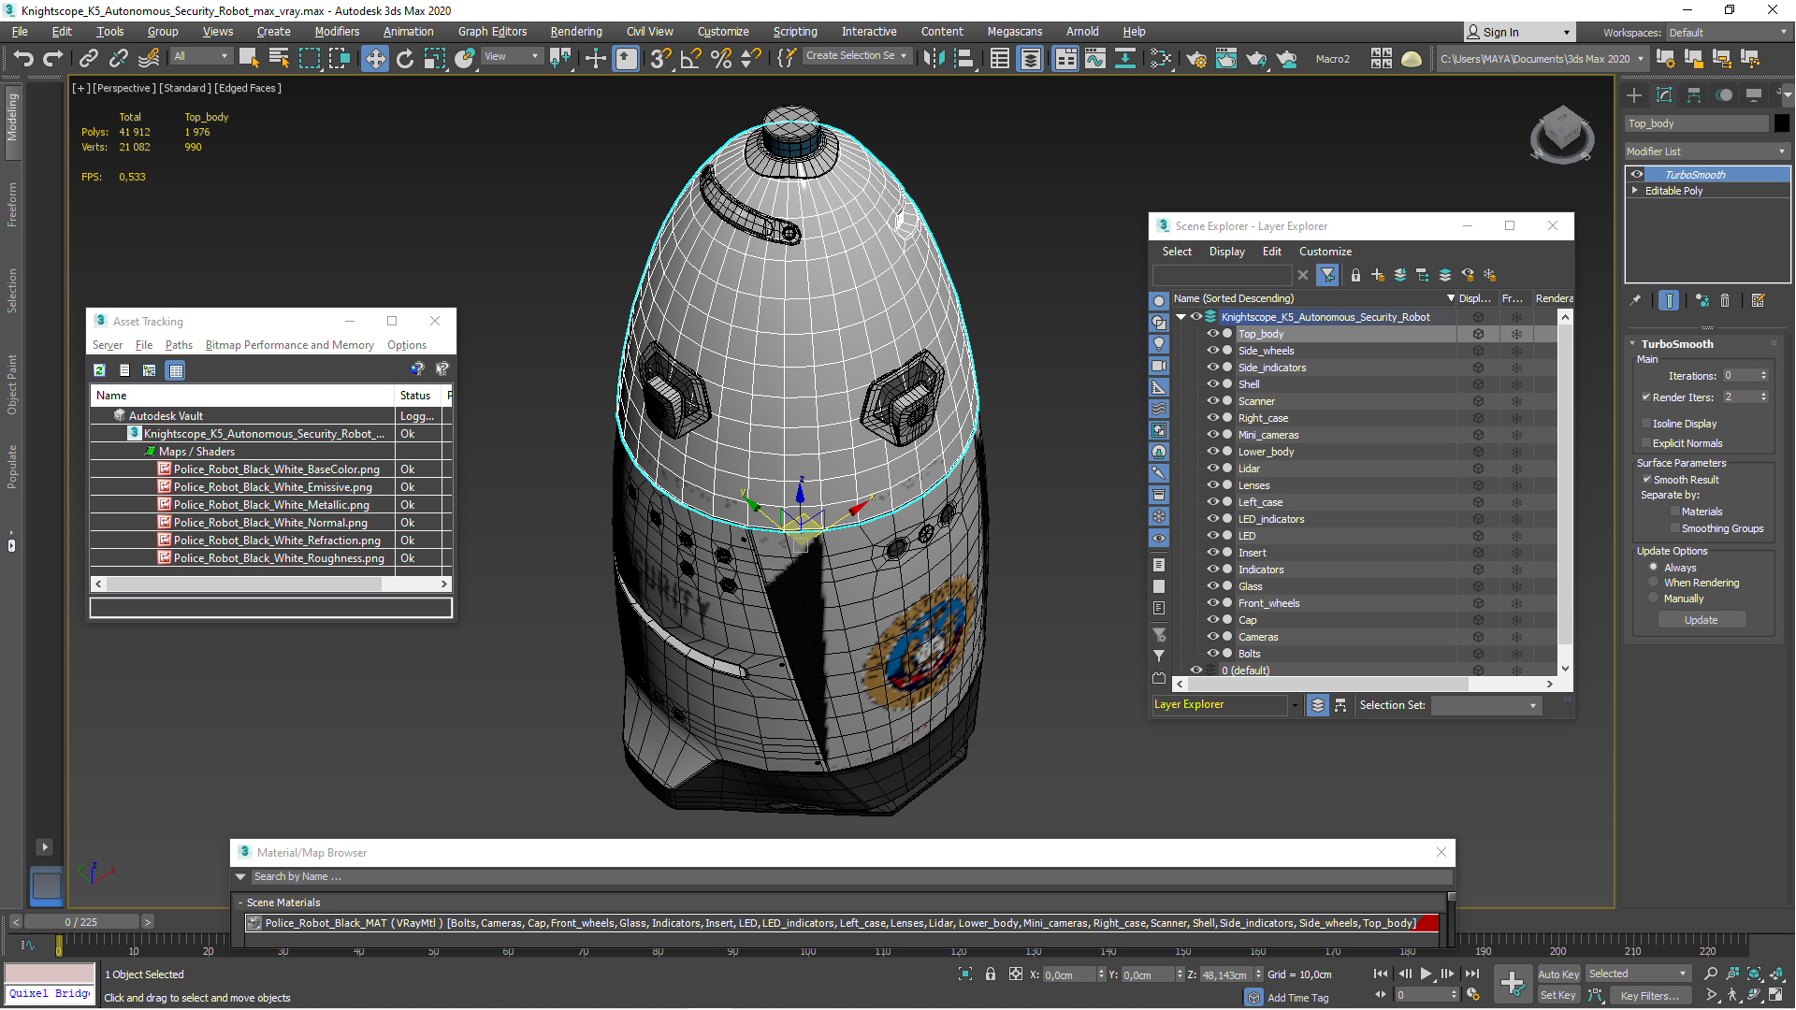Open the Rendering menu
Screen dimensions: 1796x1010
click(x=575, y=32)
